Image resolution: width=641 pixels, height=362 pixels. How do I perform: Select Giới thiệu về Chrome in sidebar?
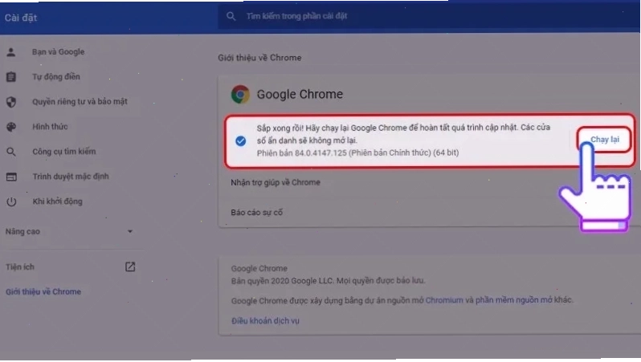(43, 291)
